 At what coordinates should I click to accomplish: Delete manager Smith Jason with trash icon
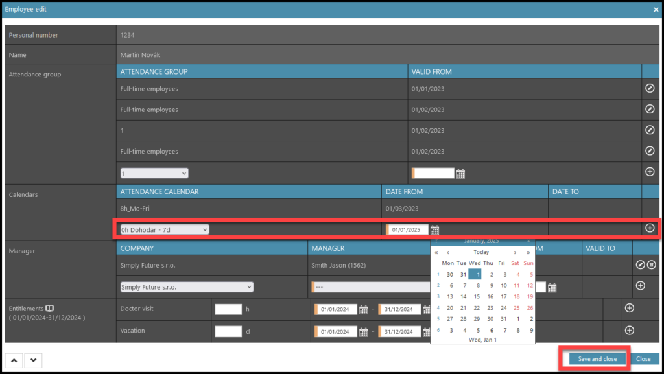(652, 264)
